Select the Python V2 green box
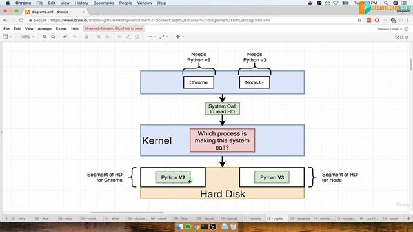Image resolution: width=413 pixels, height=232 pixels. click(x=173, y=177)
